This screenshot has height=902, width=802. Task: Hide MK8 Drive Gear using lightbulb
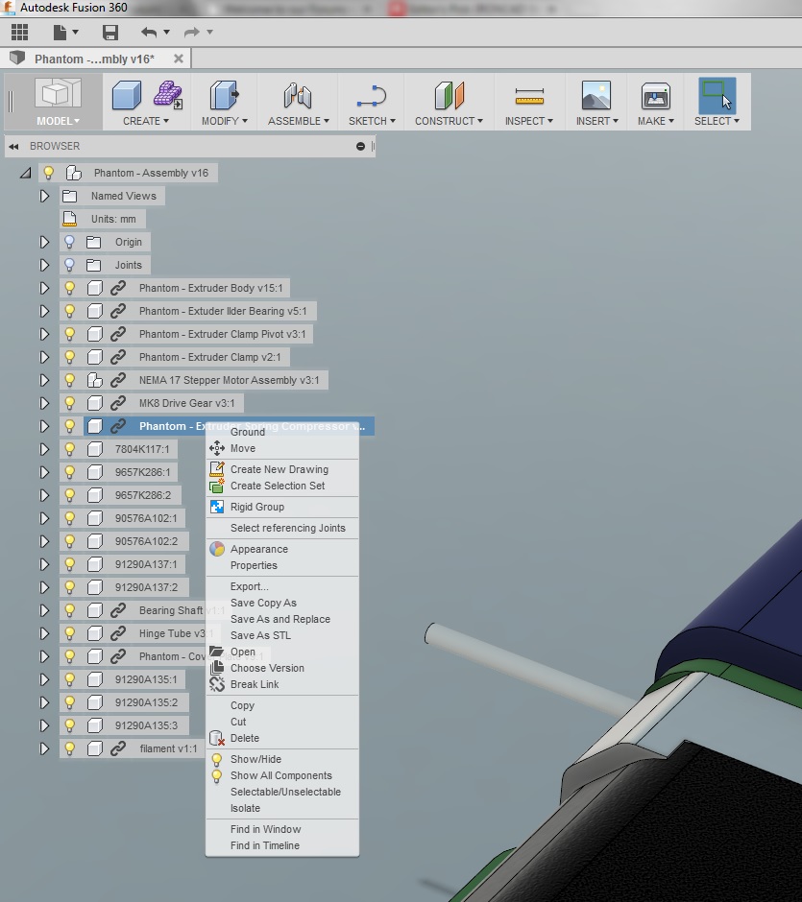coord(69,403)
